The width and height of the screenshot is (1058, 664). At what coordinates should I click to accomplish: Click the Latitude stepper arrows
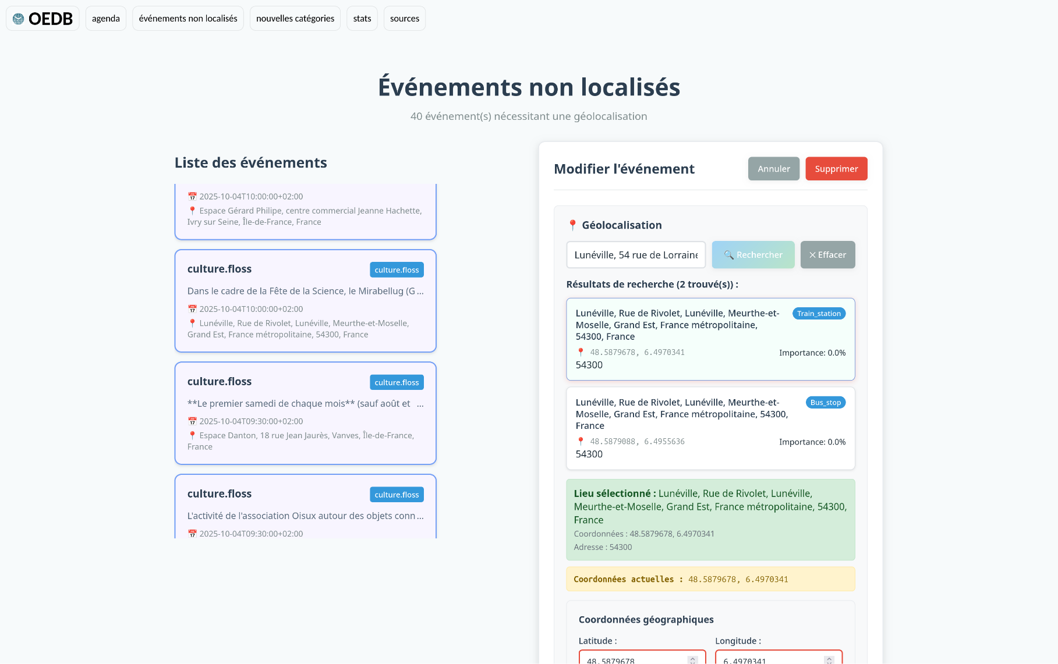click(692, 660)
